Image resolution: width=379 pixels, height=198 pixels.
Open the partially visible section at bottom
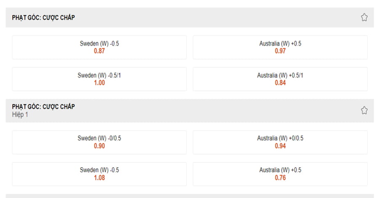click(x=190, y=196)
